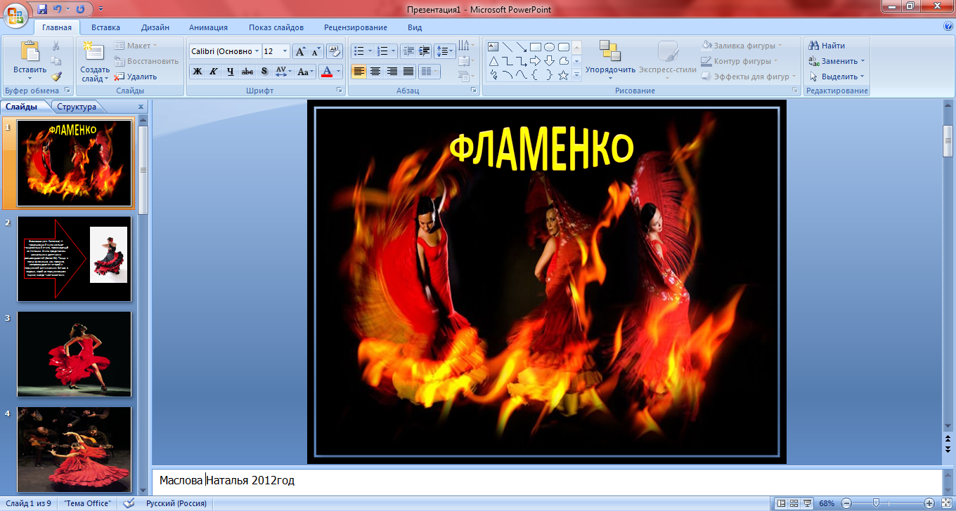Zoom out with the minus button
The height and width of the screenshot is (511, 956).
click(846, 503)
